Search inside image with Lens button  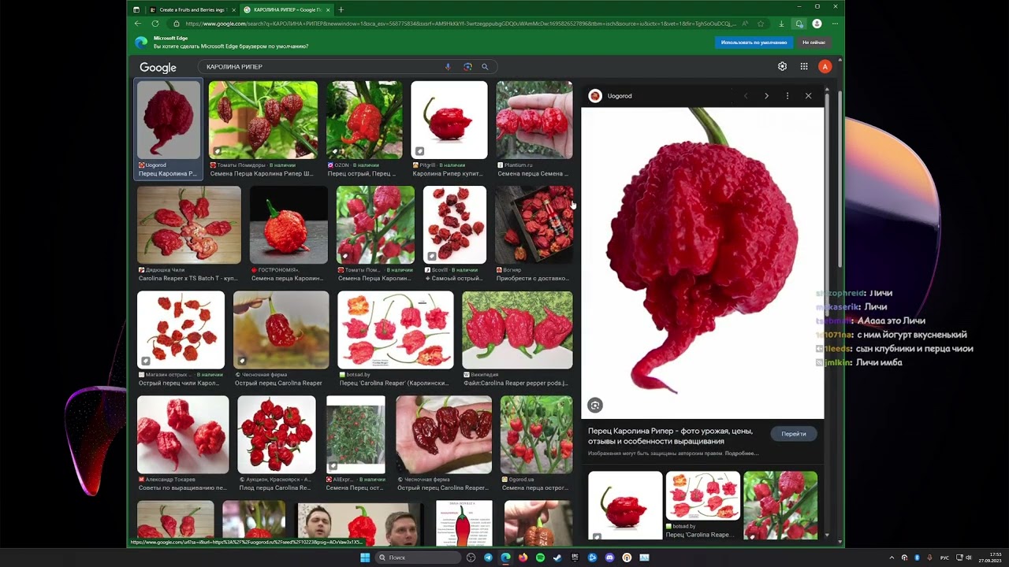click(x=595, y=405)
